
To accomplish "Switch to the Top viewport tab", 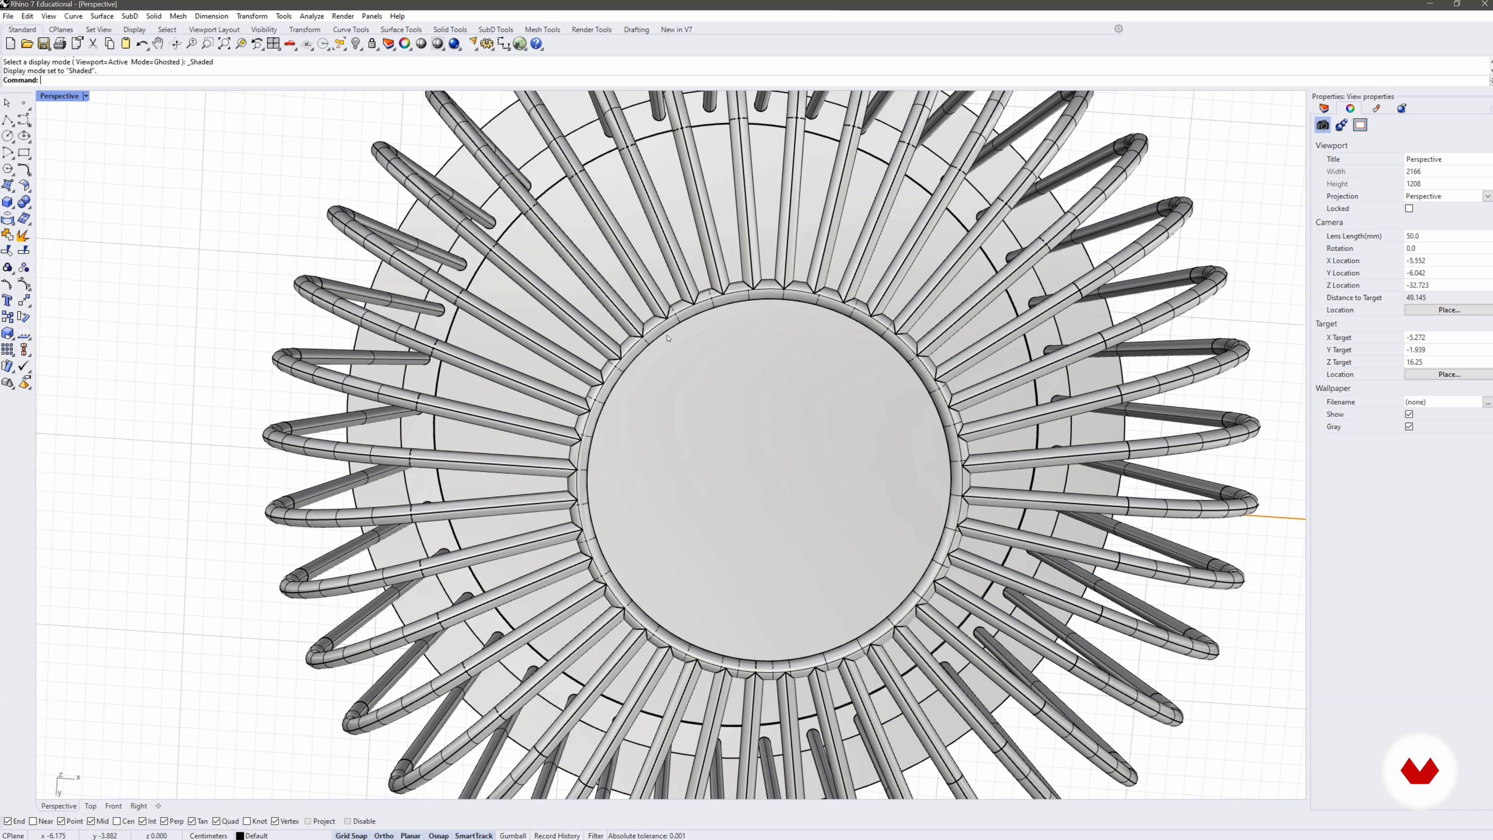I will [x=91, y=806].
